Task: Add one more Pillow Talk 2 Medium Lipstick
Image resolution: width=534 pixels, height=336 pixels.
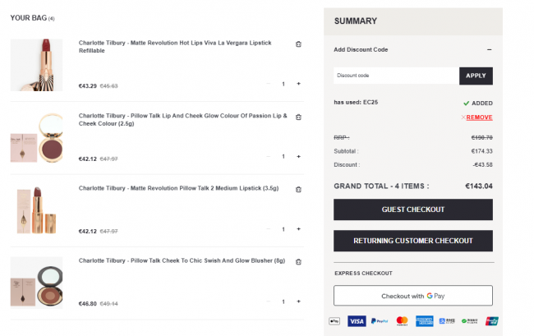Action: pos(298,229)
